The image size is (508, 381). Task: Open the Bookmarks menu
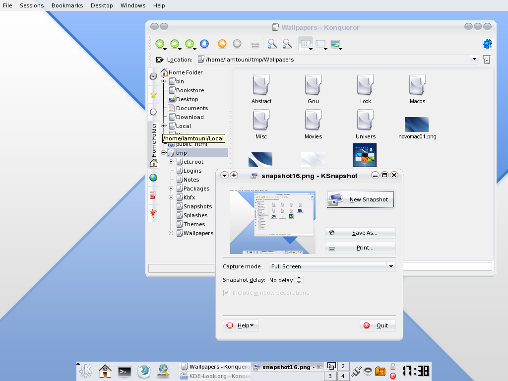[67, 5]
